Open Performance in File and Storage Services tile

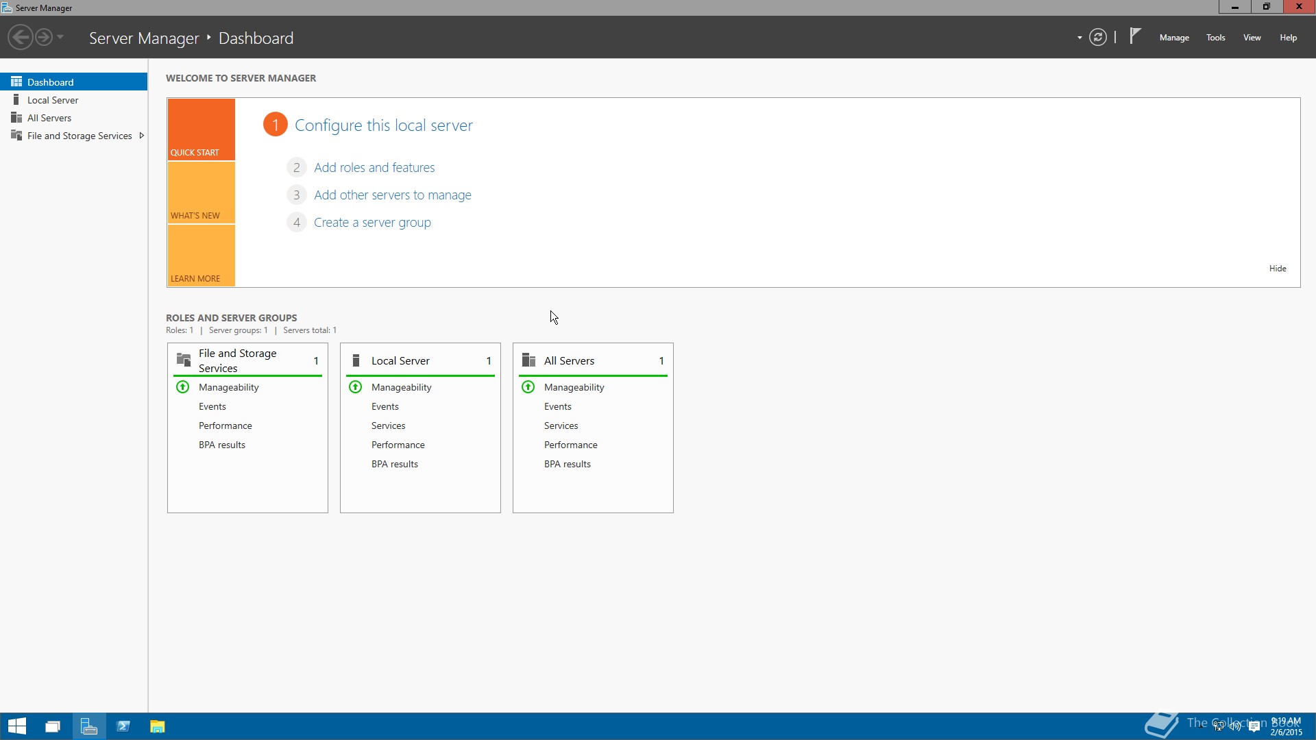click(x=225, y=425)
